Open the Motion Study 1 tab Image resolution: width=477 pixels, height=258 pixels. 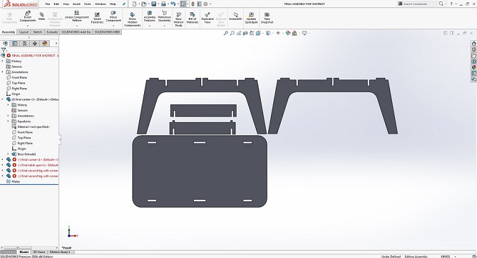[60, 252]
